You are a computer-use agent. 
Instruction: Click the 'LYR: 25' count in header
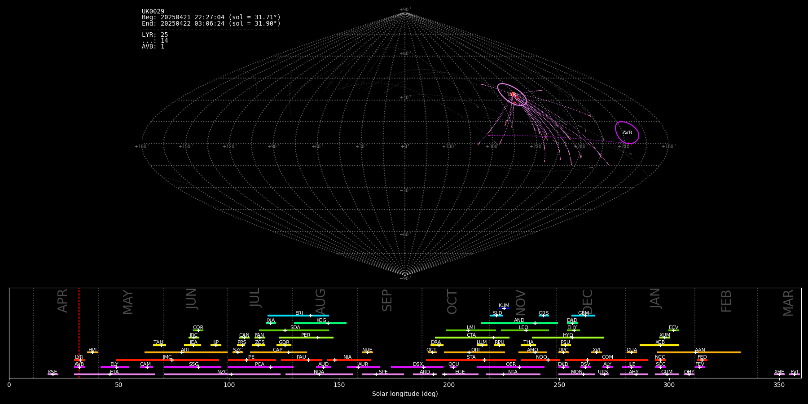[155, 35]
